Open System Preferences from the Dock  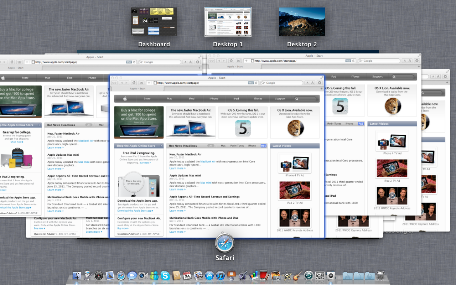point(320,275)
